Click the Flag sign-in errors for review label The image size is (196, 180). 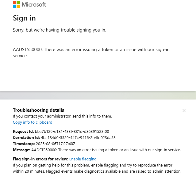click(x=40, y=159)
